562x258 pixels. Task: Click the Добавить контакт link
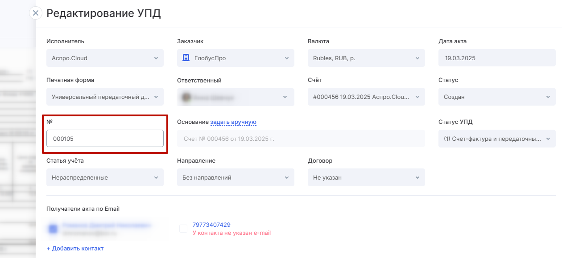coord(75,248)
